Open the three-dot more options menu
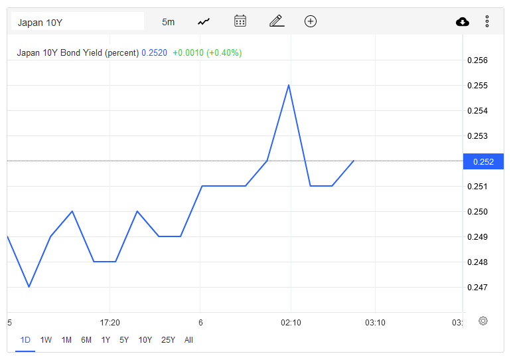This screenshot has height=356, width=513. click(x=487, y=21)
